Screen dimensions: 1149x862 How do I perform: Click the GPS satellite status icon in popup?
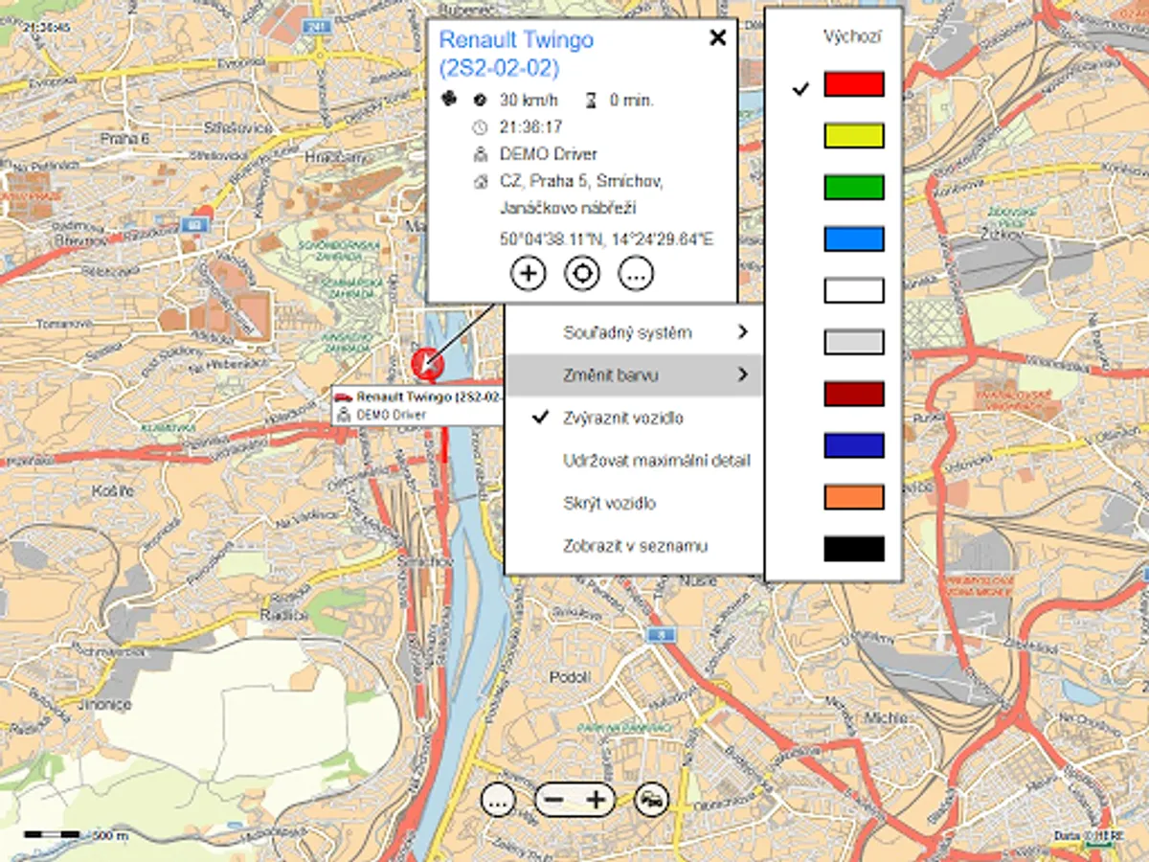(x=448, y=100)
